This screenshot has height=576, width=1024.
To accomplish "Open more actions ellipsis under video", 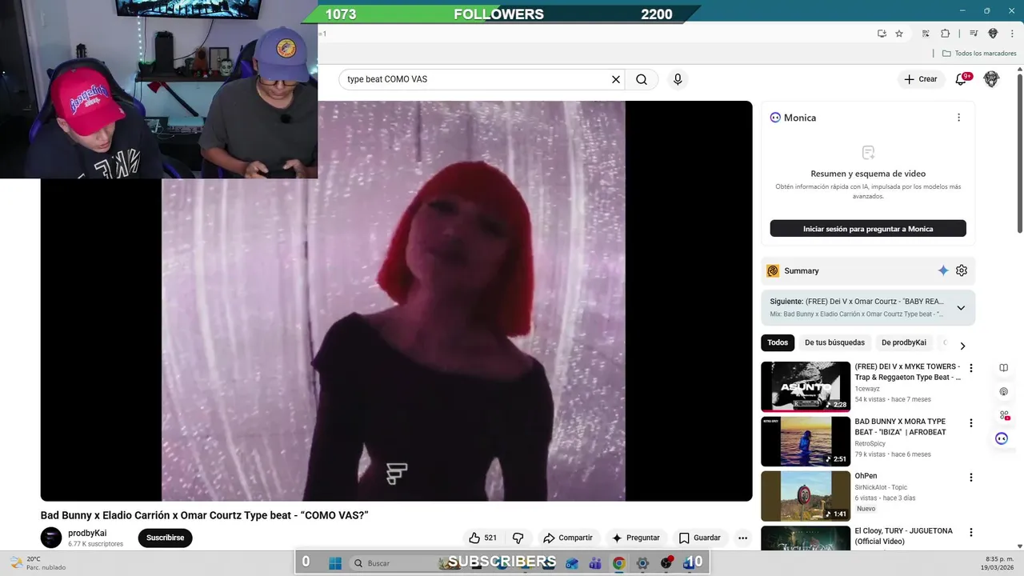I will coord(742,538).
